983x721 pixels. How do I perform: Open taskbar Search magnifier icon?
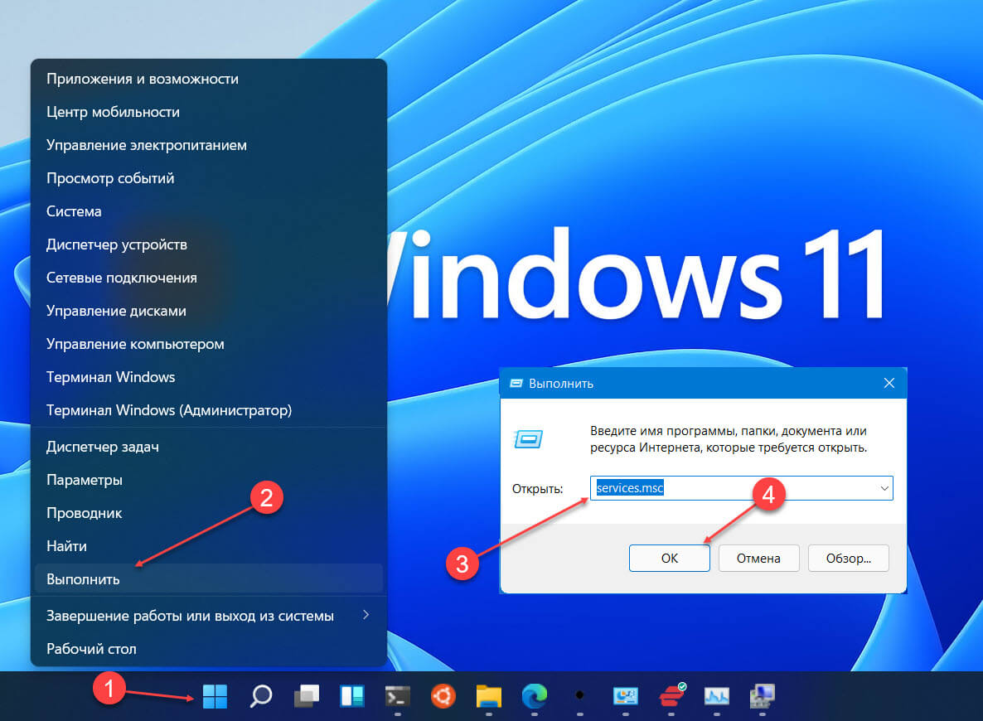coord(261,696)
